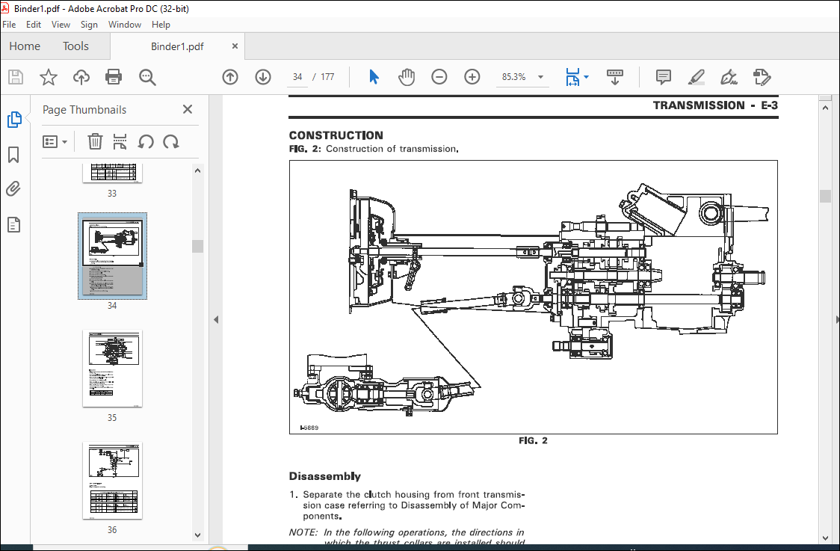Rotate page counterclockwise
This screenshot has height=551, width=840.
(146, 142)
